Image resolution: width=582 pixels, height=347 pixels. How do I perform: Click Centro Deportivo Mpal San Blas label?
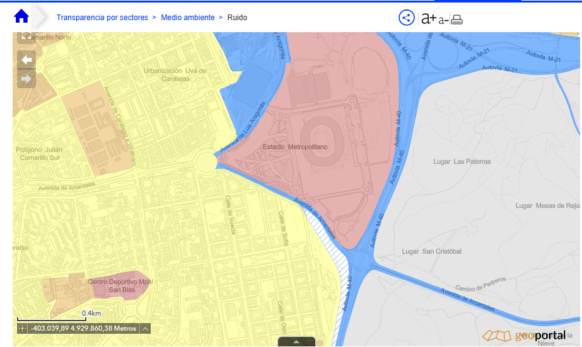tap(120, 285)
